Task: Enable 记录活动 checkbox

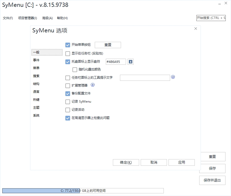Action: 68,110
